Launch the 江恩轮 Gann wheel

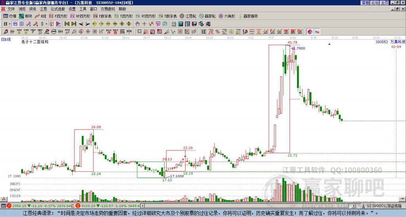pyautogui.click(x=188, y=16)
